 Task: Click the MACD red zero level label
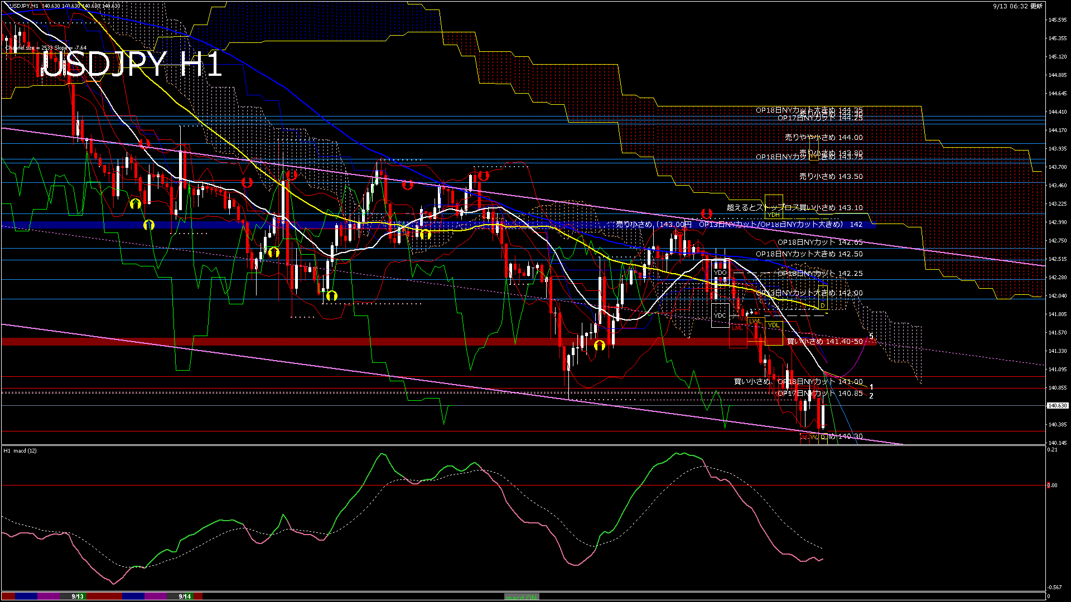click(x=1052, y=486)
